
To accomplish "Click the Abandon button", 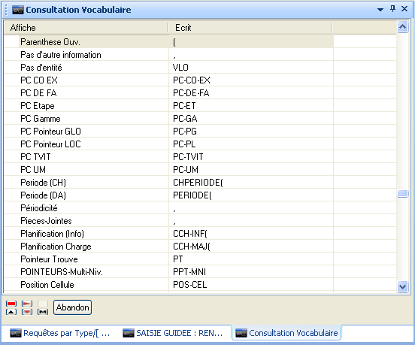I will [72, 307].
